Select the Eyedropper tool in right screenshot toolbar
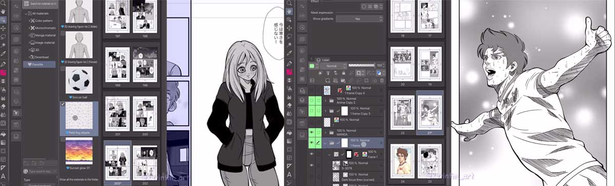 coord(290,54)
